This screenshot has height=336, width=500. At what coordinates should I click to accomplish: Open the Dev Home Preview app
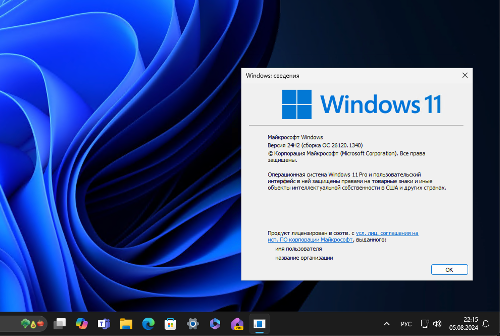point(237,323)
